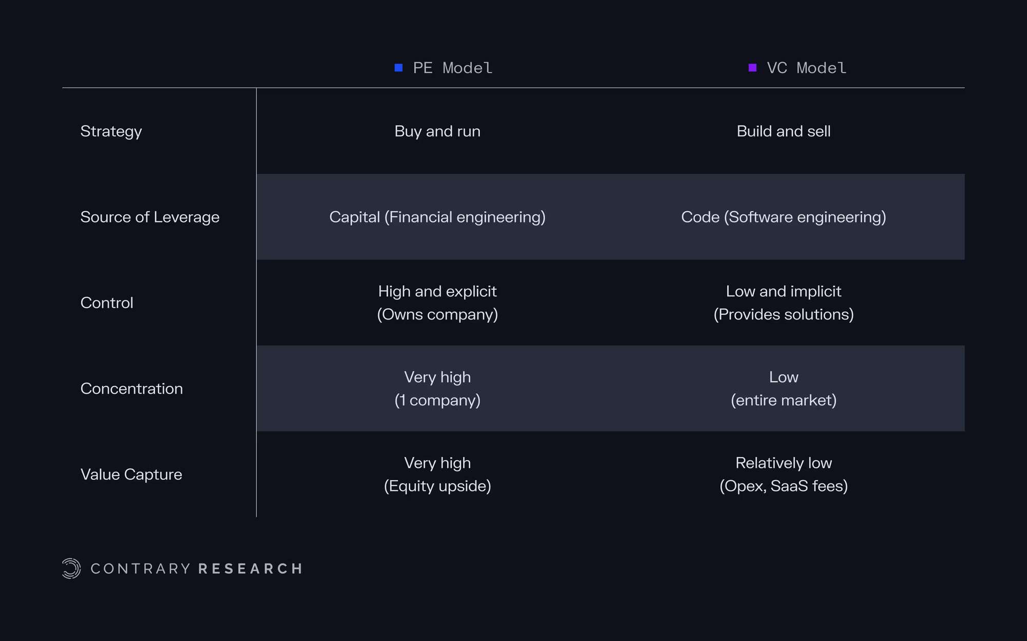The width and height of the screenshot is (1027, 641).
Task: Click the Strategy row label
Action: click(111, 131)
